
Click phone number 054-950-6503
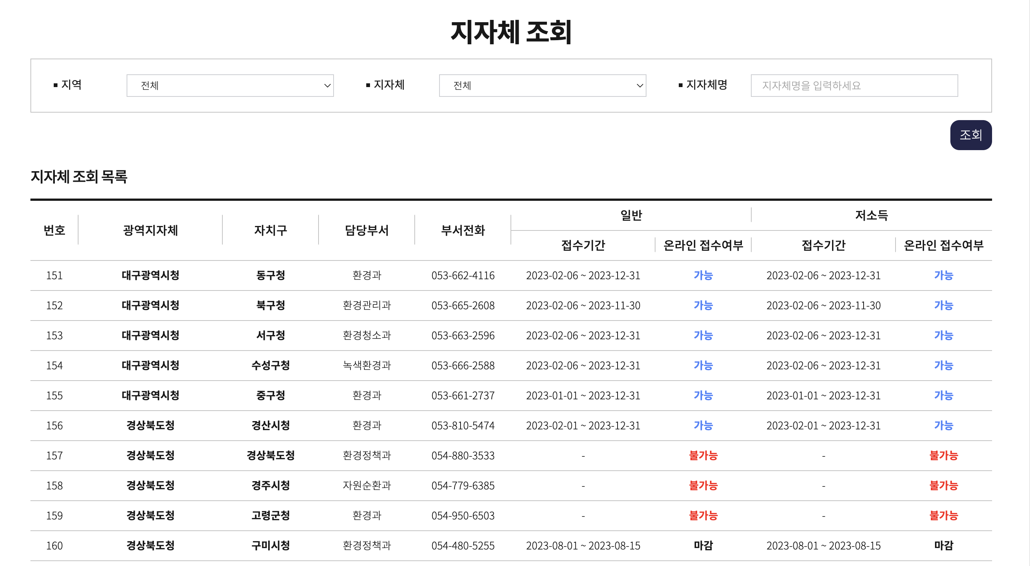[463, 515]
